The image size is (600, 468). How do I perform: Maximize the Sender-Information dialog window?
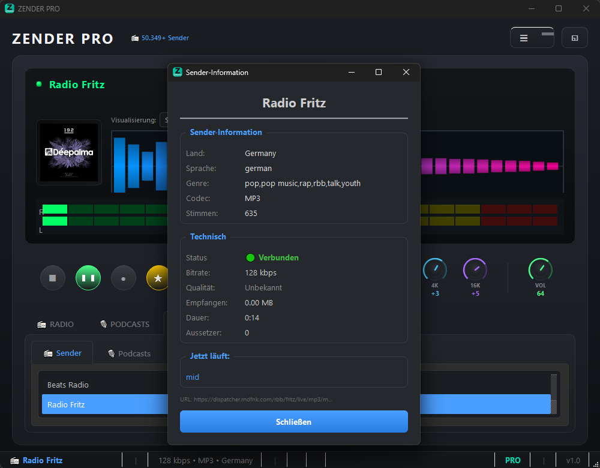379,72
